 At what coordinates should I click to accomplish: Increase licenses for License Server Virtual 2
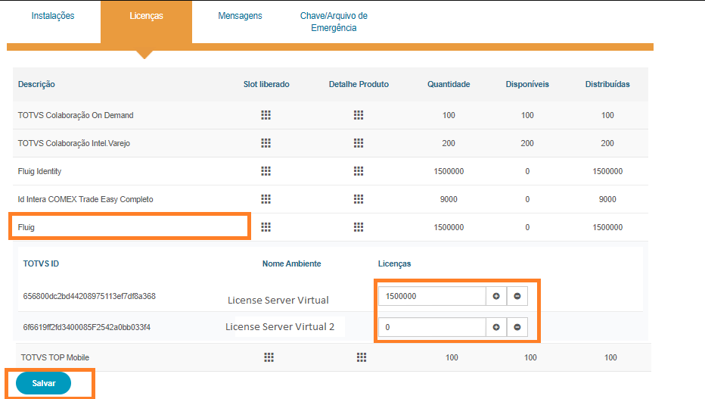point(496,327)
